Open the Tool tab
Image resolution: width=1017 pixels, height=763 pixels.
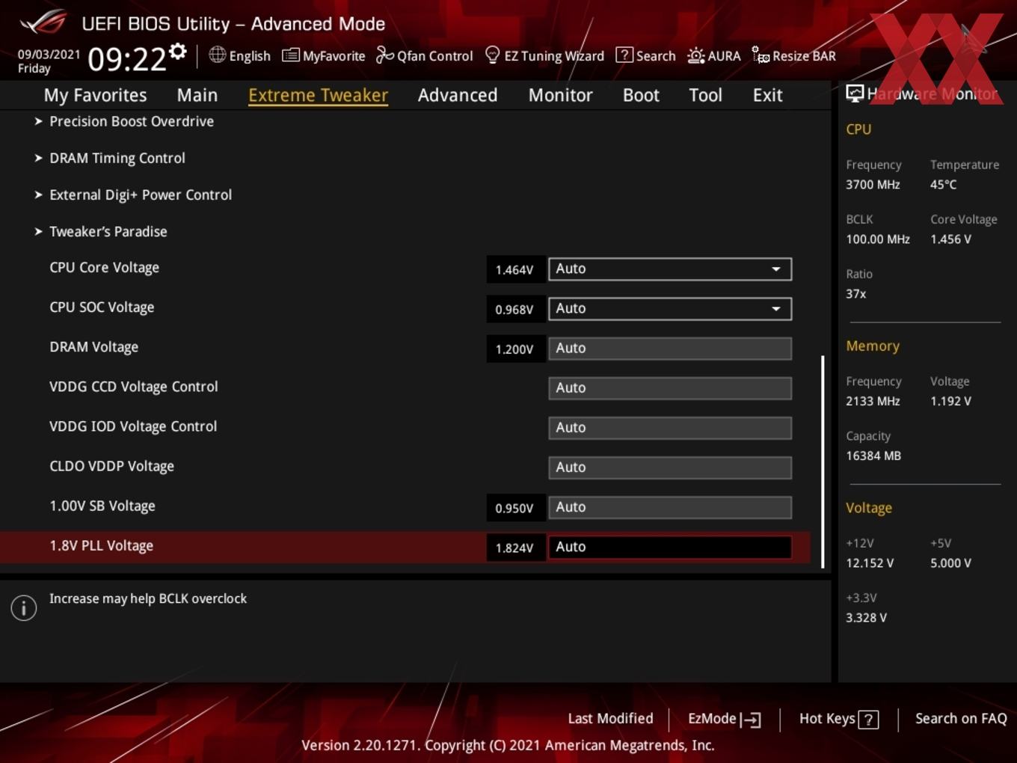click(x=705, y=95)
